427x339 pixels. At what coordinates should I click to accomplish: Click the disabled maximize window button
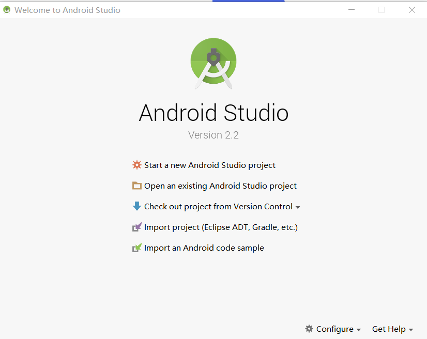coord(382,10)
